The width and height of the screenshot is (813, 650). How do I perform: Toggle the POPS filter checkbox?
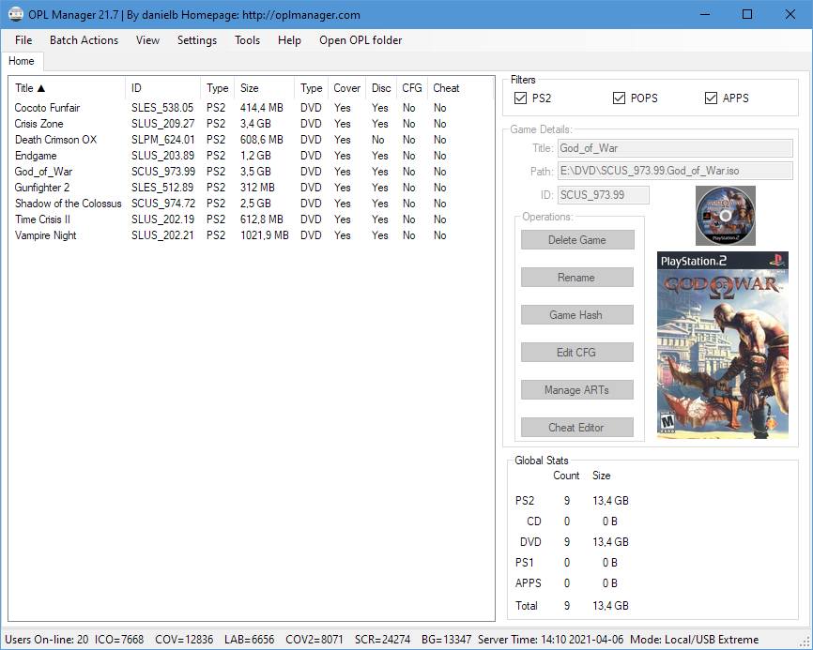619,98
